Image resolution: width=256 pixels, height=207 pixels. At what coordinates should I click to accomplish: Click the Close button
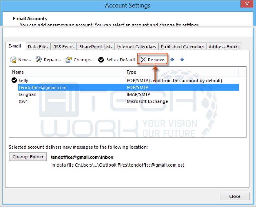(x=235, y=196)
